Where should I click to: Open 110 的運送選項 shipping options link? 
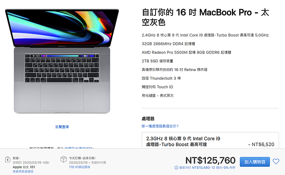(x=80, y=167)
